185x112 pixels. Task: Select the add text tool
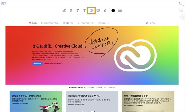[x=84, y=10]
